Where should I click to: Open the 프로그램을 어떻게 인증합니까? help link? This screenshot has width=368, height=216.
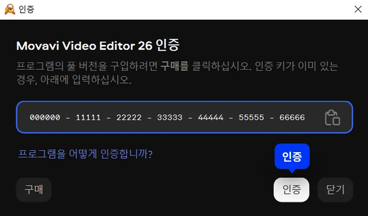(x=86, y=154)
